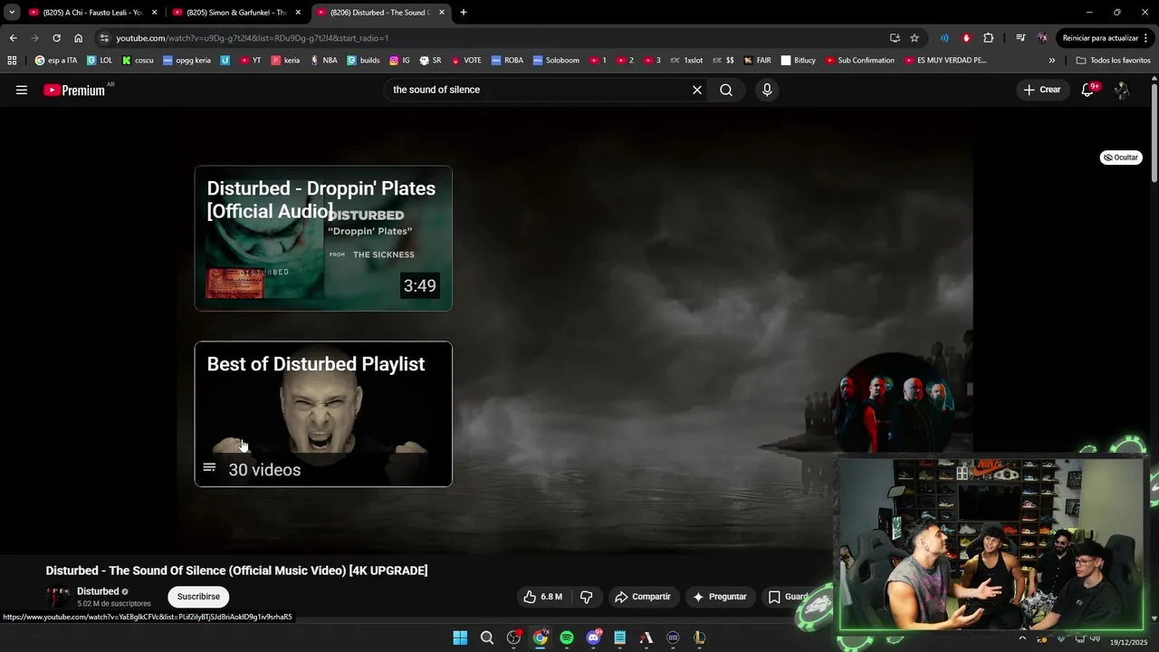This screenshot has width=1159, height=652.
Task: Bookmark this page with the star
Action: tap(915, 38)
